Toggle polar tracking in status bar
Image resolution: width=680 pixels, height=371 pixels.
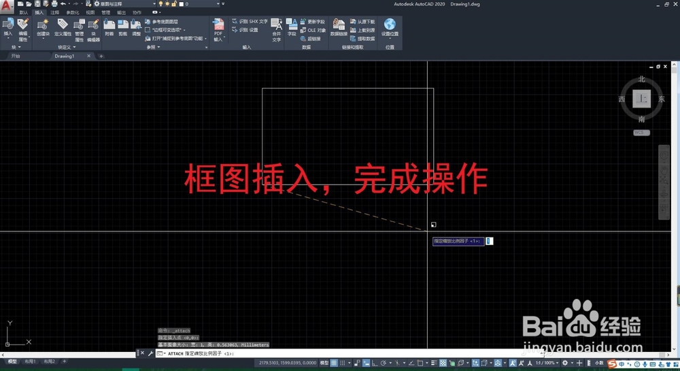pyautogui.click(x=384, y=363)
